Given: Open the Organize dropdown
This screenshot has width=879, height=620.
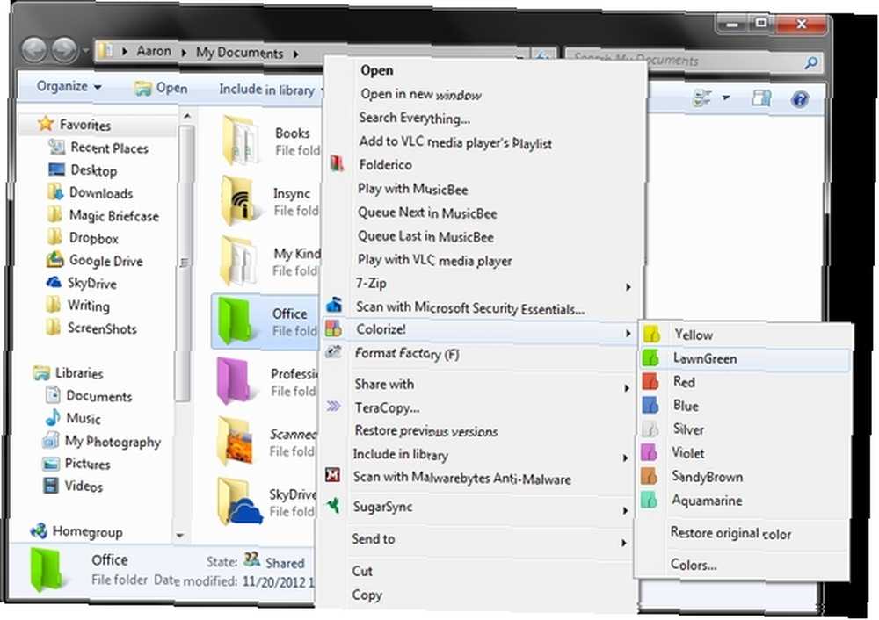Looking at the screenshot, I should coord(69,86).
